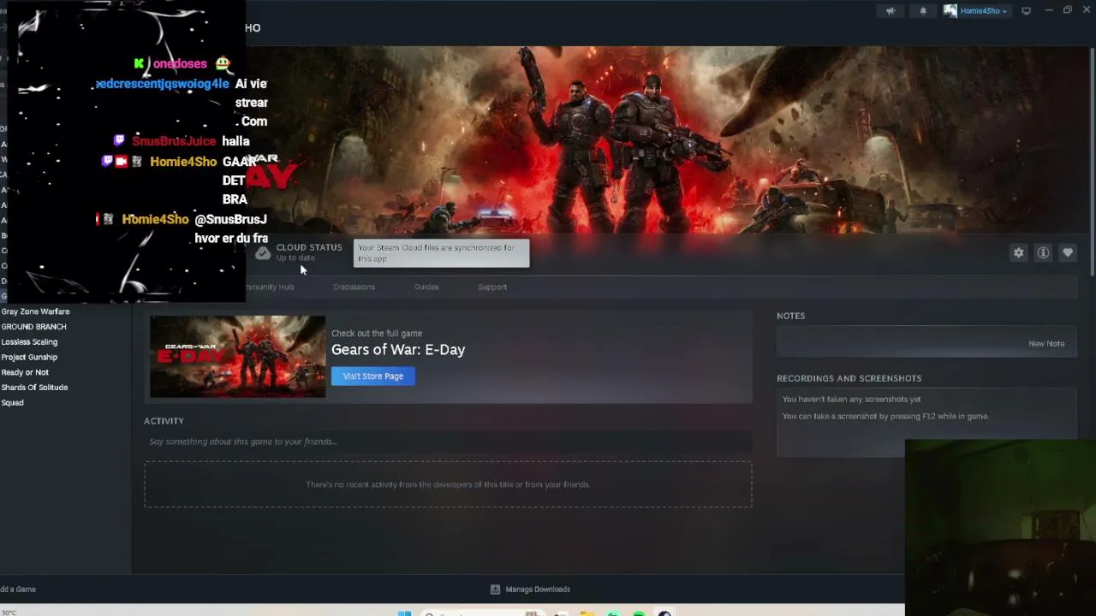Click the Gears of War: E-Day title
Image resolution: width=1096 pixels, height=616 pixels.
[x=398, y=350]
